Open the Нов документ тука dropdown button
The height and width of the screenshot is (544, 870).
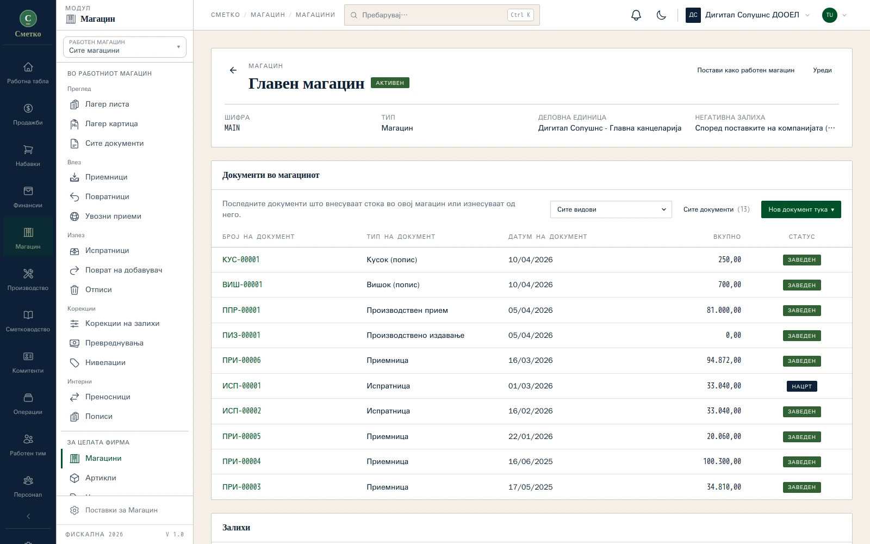tap(801, 209)
